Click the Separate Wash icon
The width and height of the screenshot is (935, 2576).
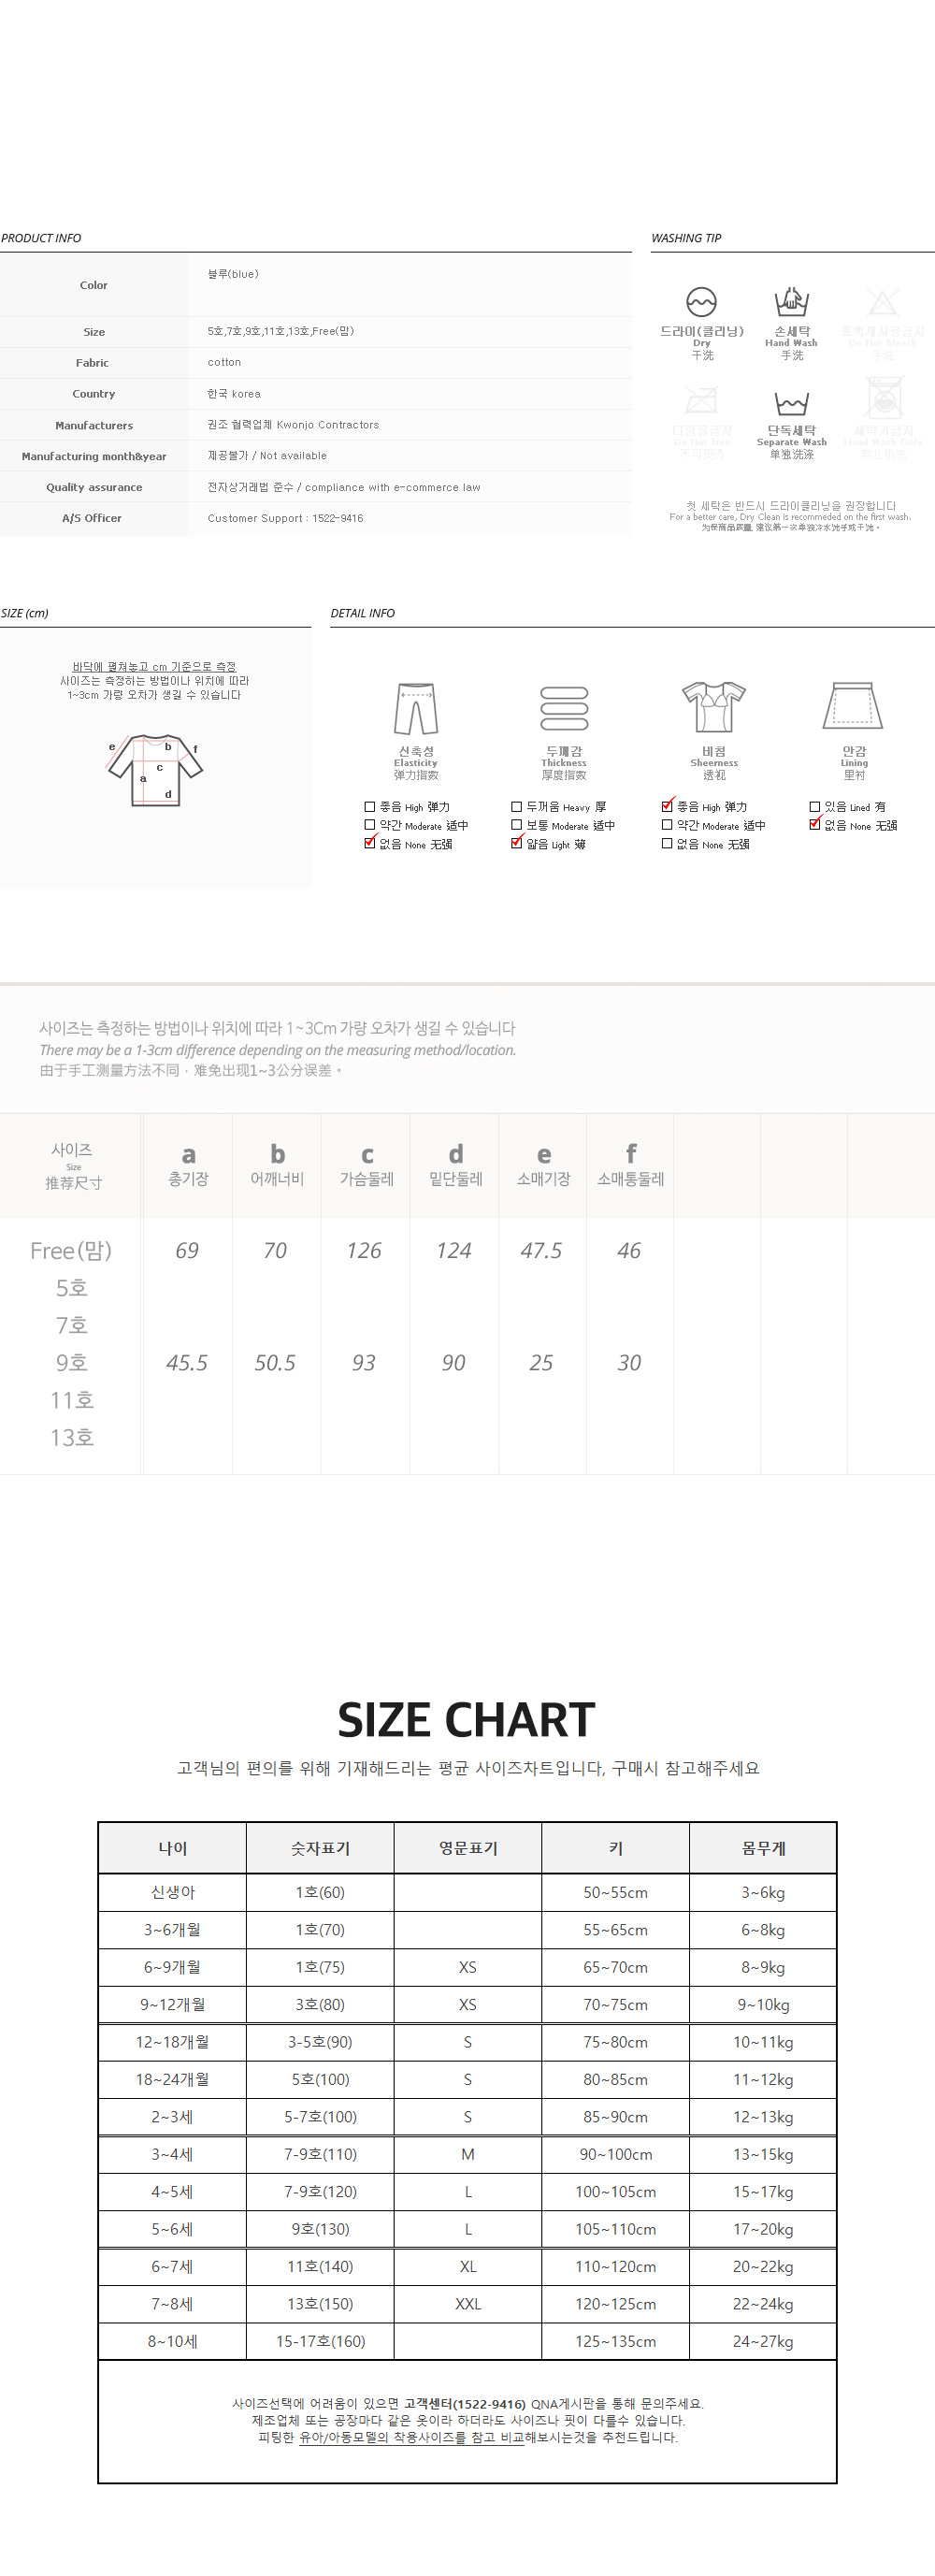[791, 403]
